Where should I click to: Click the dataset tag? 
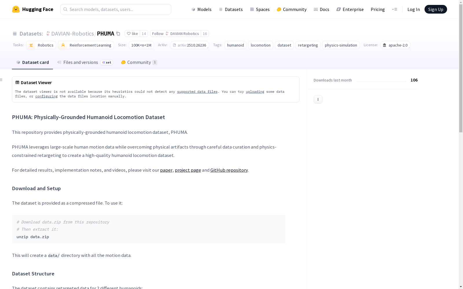pyautogui.click(x=284, y=45)
